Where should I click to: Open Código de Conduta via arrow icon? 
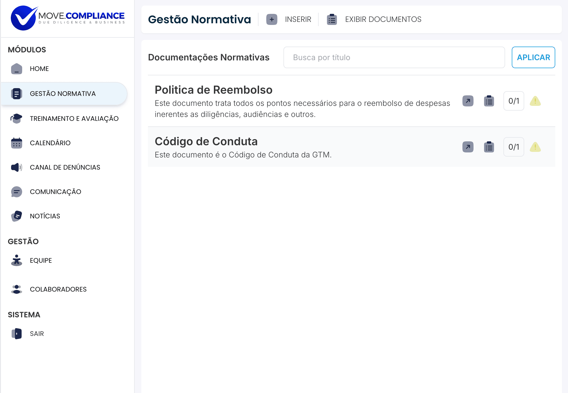click(x=468, y=147)
